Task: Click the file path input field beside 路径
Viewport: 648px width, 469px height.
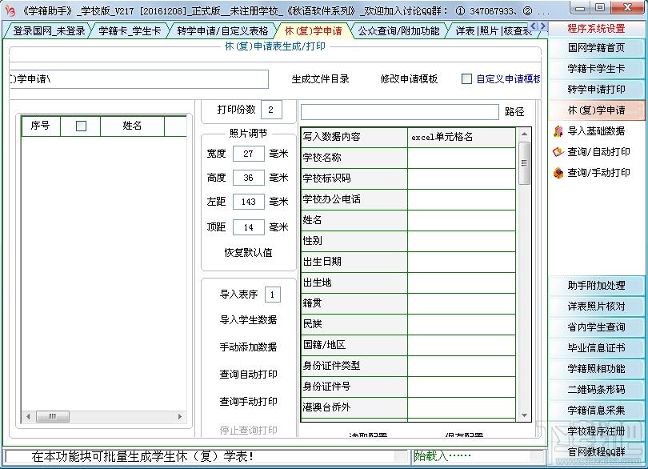Action: pyautogui.click(x=400, y=112)
